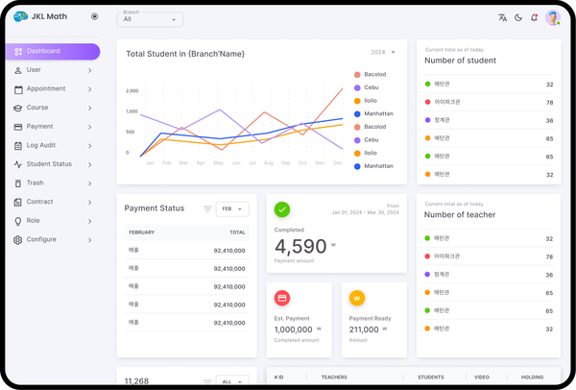Click the green Completed checkmark icon
576x390 pixels.
coord(282,209)
